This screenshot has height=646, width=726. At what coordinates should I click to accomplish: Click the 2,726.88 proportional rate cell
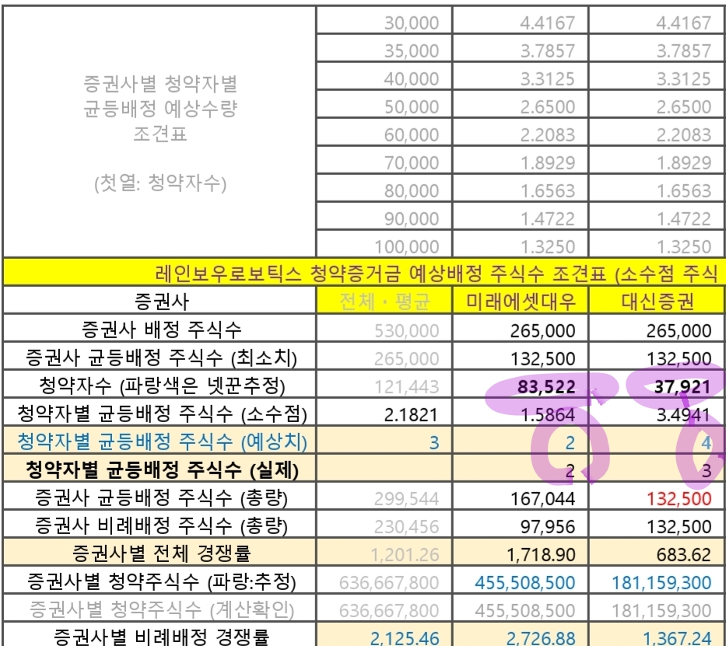(520, 634)
